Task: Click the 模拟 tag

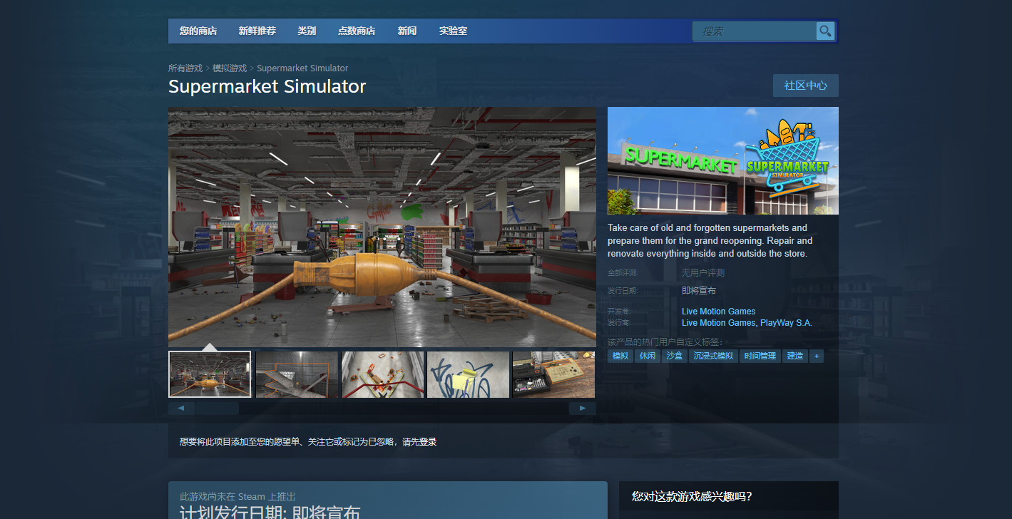Action: 620,356
